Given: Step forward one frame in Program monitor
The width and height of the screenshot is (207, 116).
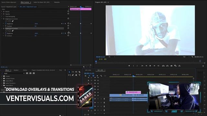Looking at the screenshot, I should click(154, 66).
